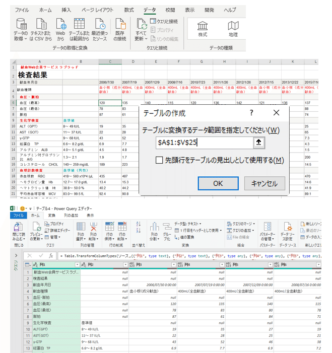Click the help ? in テーブルの作成 dialog
Screen dimensions: 332x353
click(x=251, y=113)
